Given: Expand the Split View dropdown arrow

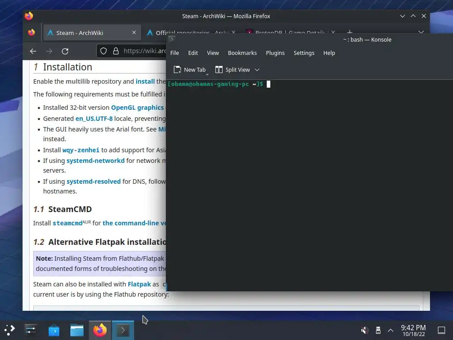Looking at the screenshot, I should [x=257, y=70].
